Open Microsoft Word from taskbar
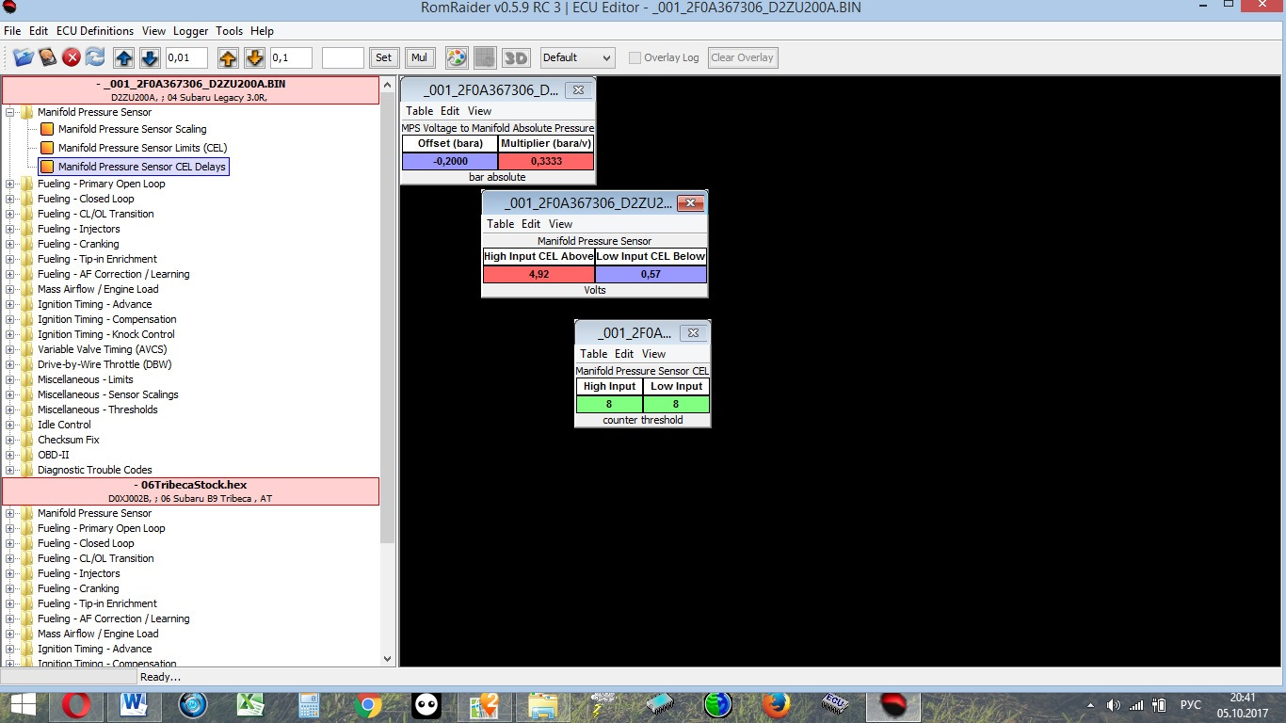The image size is (1286, 723). point(135,704)
